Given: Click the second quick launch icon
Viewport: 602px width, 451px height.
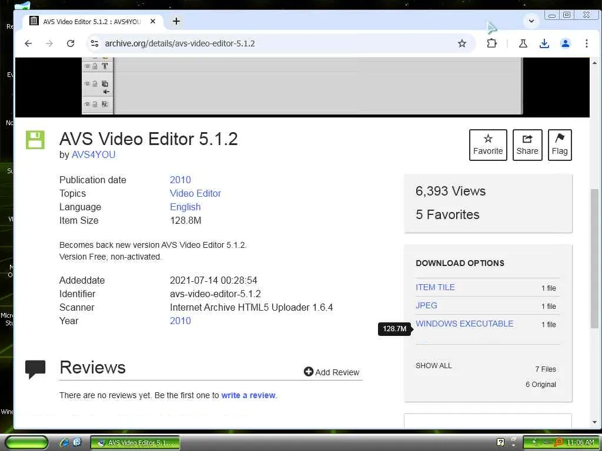Looking at the screenshot, I should coord(77,442).
